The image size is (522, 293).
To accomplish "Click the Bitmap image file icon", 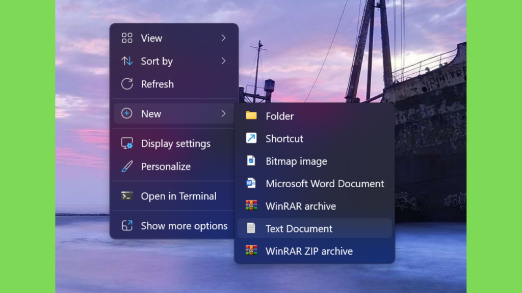I will pyautogui.click(x=251, y=160).
